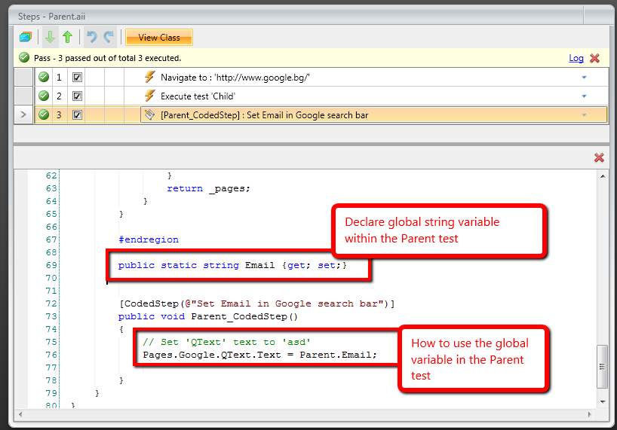Click pass status icon of step 3
Viewport: 617px width, 430px height.
44,114
